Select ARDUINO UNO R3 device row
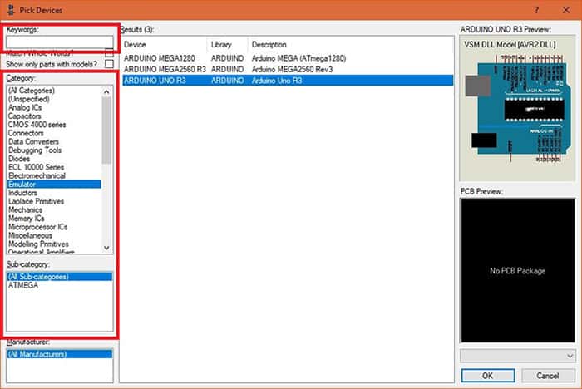This screenshot has width=582, height=389. (x=288, y=81)
